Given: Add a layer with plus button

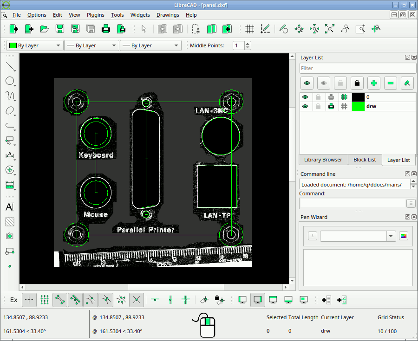Looking at the screenshot, I should click(x=374, y=84).
